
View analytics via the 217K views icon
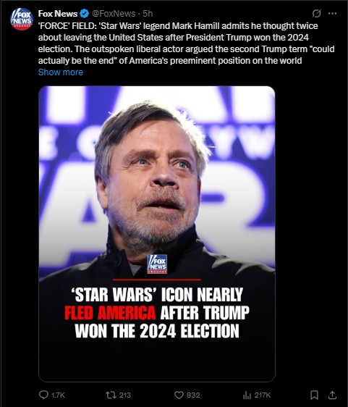(x=247, y=395)
